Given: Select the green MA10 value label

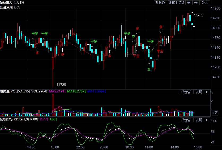Looking at the screenshot, I should click(x=76, y=91).
